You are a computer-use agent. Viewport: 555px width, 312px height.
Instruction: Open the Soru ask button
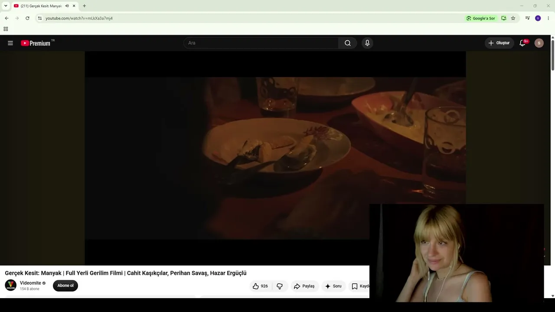(x=333, y=286)
